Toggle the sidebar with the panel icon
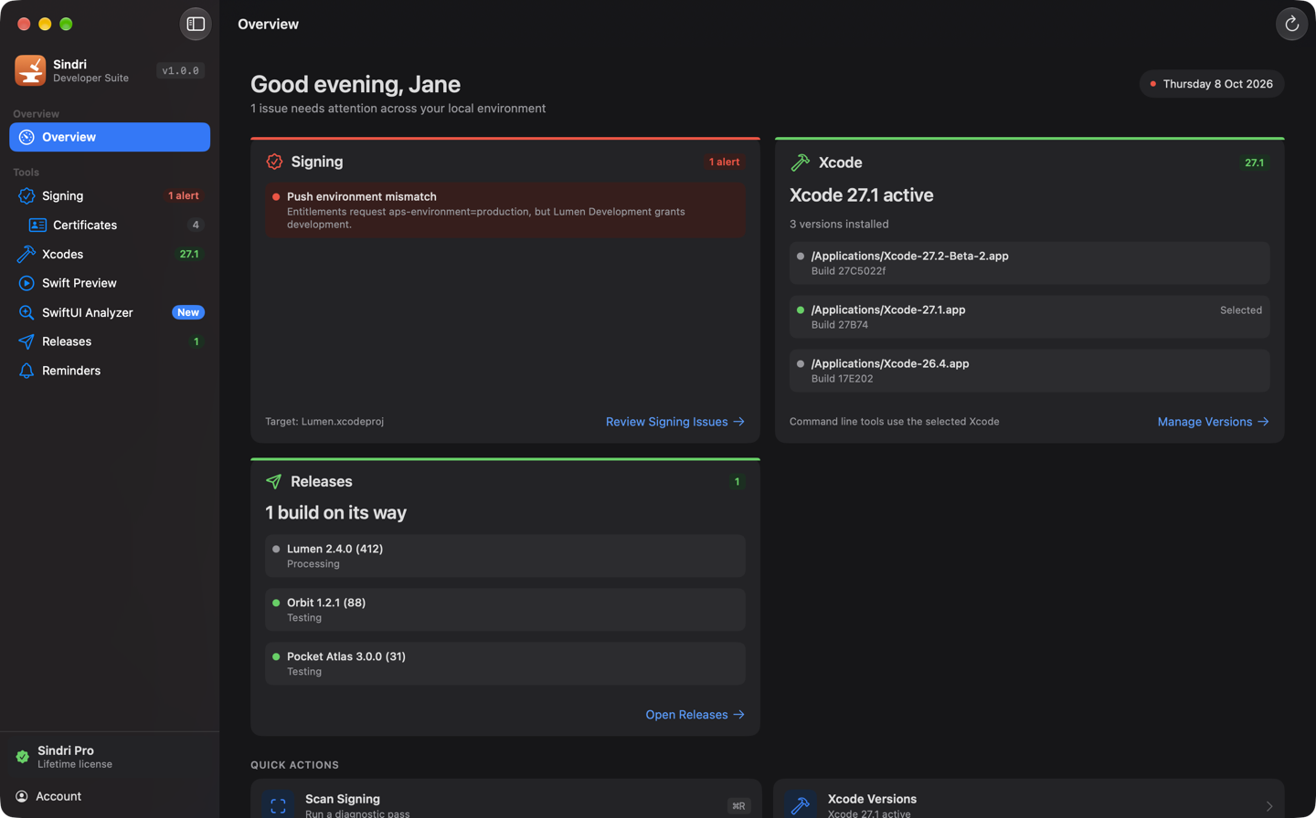1316x818 pixels. point(196,25)
